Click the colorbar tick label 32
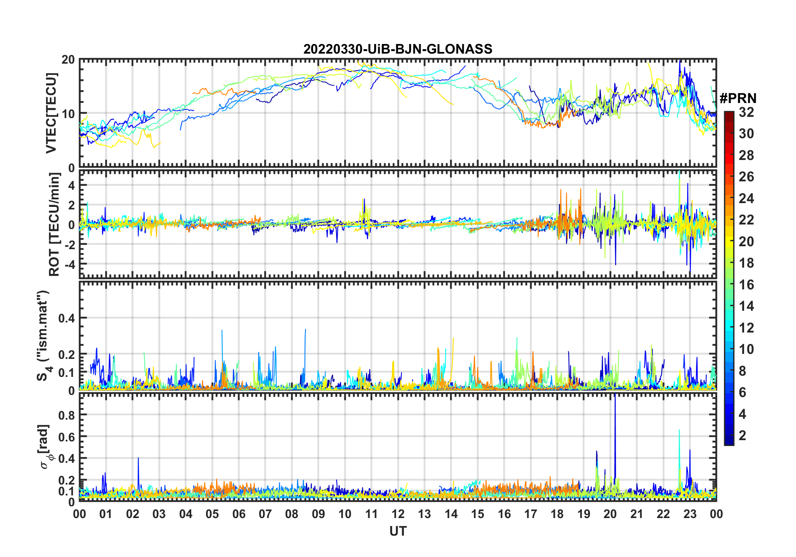The width and height of the screenshot is (796, 557). (x=746, y=112)
